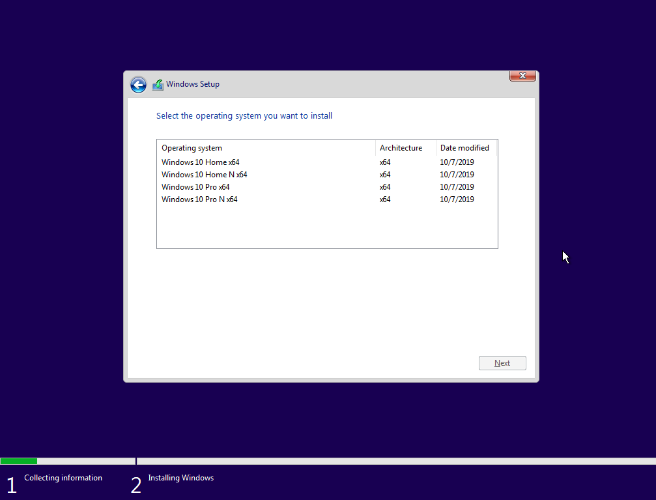
Task: Select Windows 10 Home N x64 edition
Action: tap(327, 175)
